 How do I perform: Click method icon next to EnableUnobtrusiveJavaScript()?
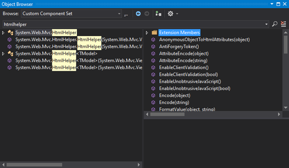[x=153, y=81]
